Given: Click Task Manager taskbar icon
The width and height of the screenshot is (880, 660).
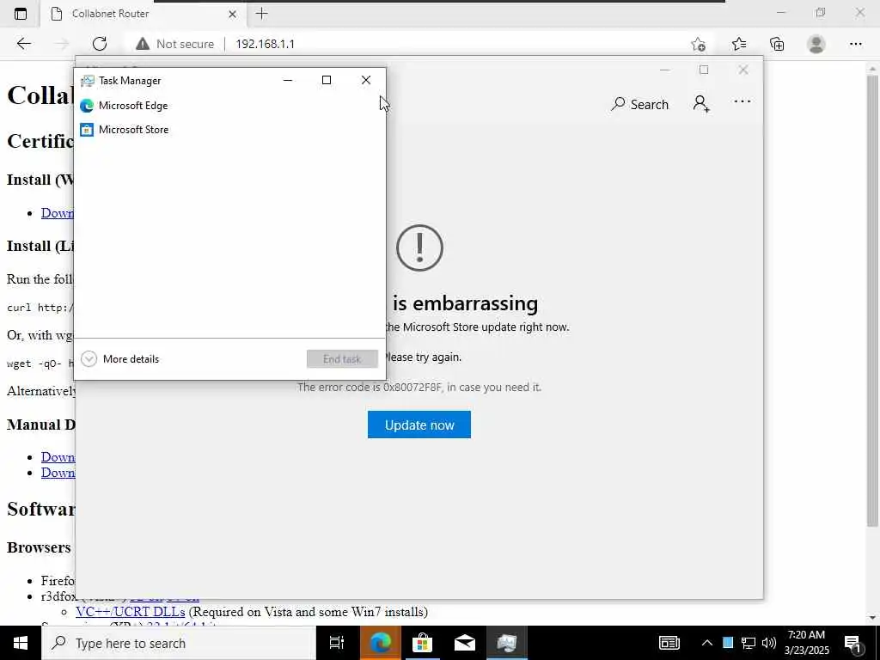Looking at the screenshot, I should click(507, 643).
